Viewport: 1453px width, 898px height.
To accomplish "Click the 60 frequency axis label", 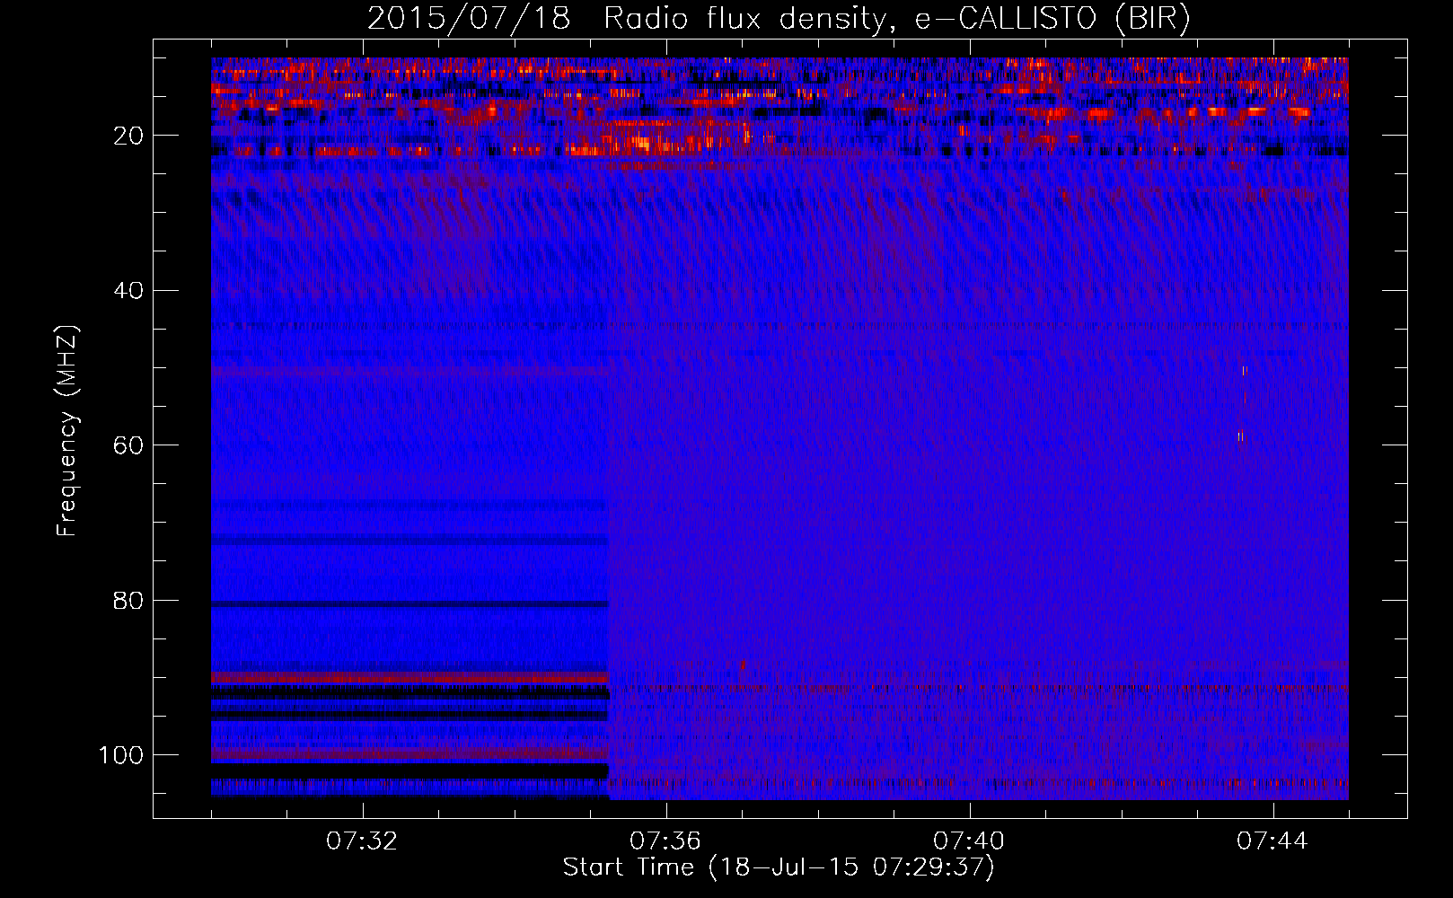I will click(x=129, y=445).
